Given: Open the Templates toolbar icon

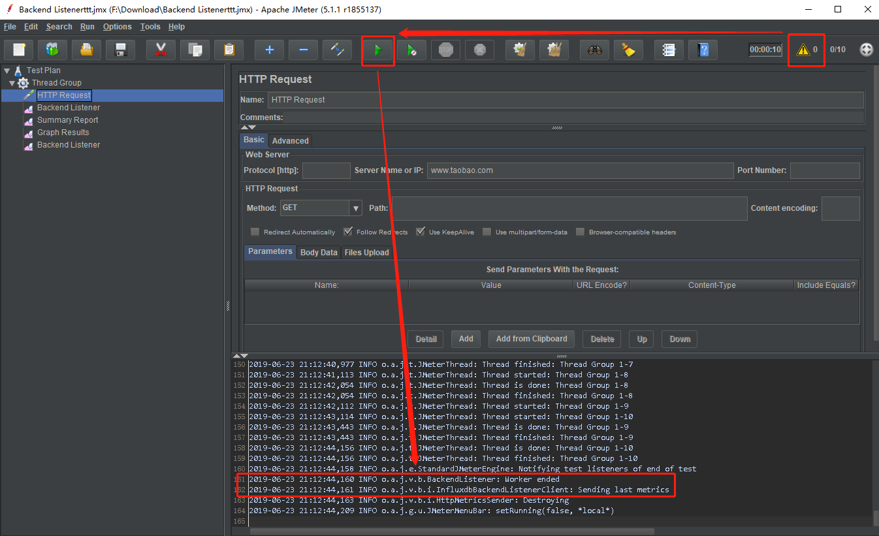Looking at the screenshot, I should 52,50.
